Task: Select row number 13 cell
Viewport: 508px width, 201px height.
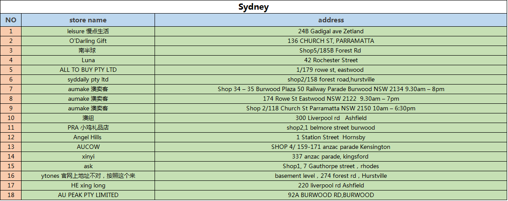Action: point(11,147)
